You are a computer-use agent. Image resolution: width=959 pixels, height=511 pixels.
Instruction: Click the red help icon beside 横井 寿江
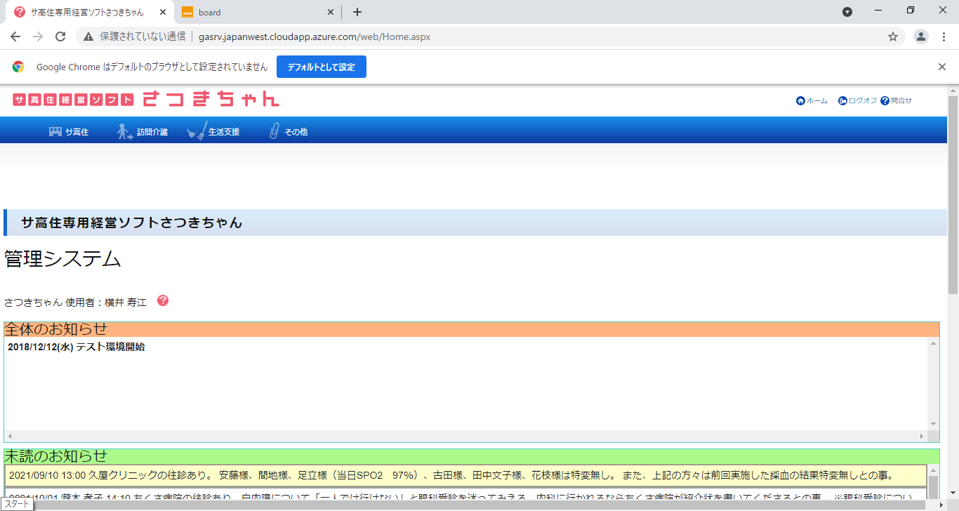[x=163, y=300]
